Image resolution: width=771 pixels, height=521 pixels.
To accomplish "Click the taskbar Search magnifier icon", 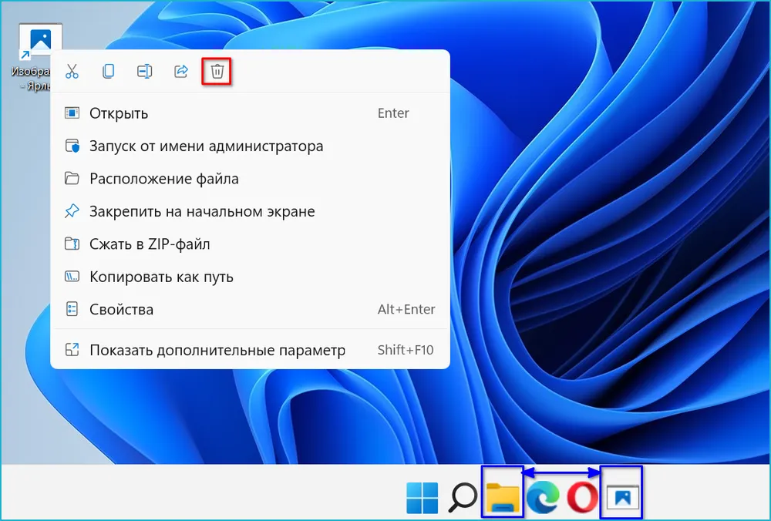I will [463, 498].
